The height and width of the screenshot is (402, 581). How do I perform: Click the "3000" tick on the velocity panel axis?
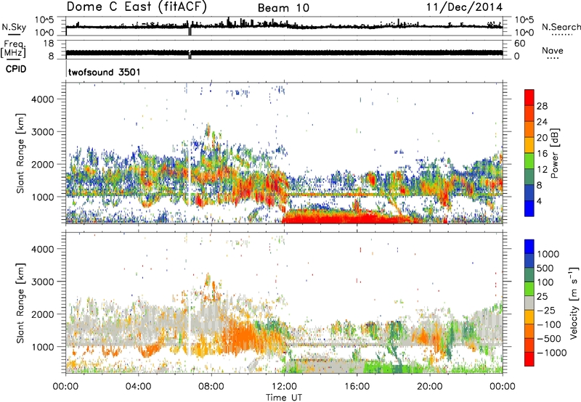(x=43, y=282)
